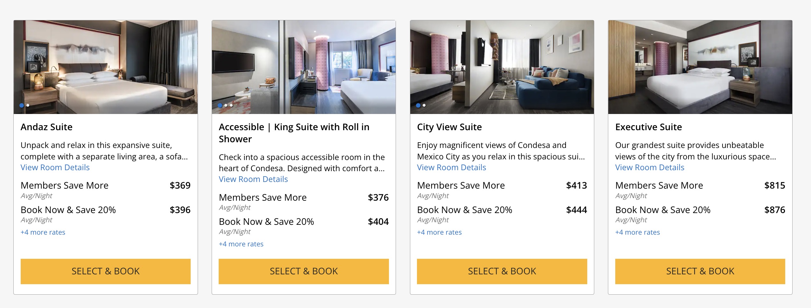
Task: Show more rates under Executive Suite
Action: point(638,232)
